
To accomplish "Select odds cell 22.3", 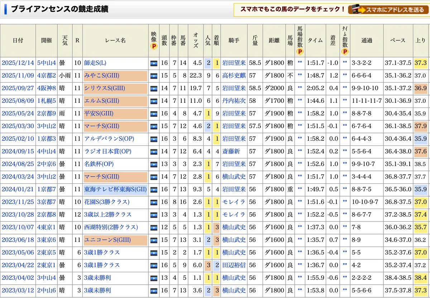I will coord(196,76).
